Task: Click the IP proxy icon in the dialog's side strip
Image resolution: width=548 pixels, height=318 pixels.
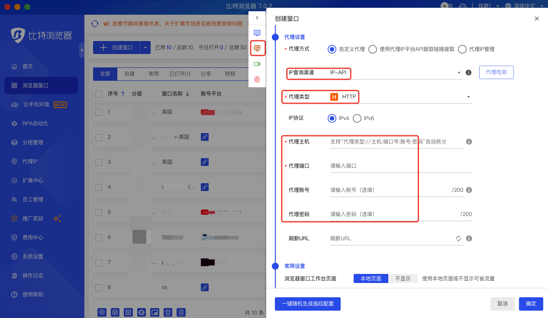Action: 257,48
